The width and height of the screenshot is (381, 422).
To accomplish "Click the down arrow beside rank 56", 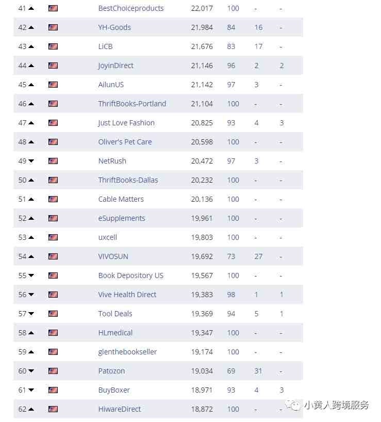I will coord(31,295).
